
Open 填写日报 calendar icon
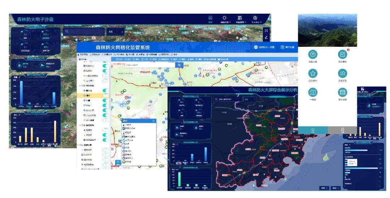pos(342,93)
